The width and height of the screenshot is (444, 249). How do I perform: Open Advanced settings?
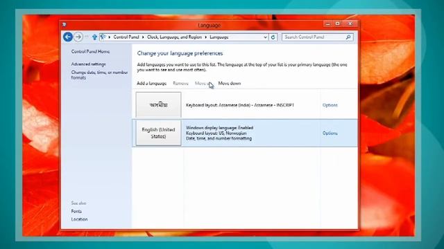point(88,64)
